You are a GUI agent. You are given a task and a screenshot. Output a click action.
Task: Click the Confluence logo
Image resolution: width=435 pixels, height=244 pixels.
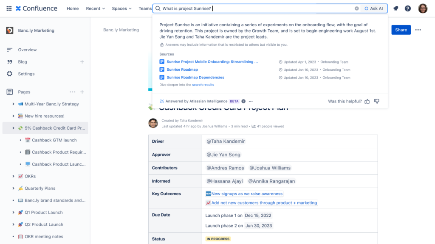pos(36,8)
